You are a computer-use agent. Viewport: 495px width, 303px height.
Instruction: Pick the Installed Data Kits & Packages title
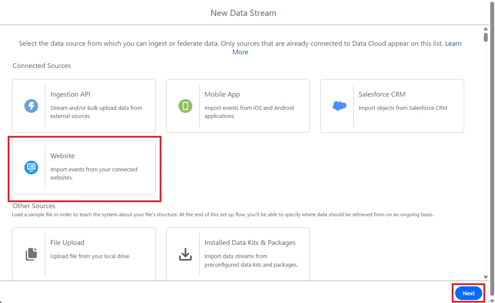[250, 242]
